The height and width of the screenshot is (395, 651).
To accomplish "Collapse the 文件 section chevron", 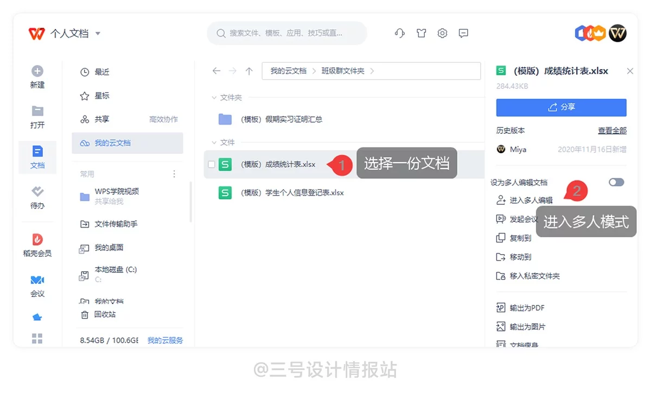I will 213,142.
